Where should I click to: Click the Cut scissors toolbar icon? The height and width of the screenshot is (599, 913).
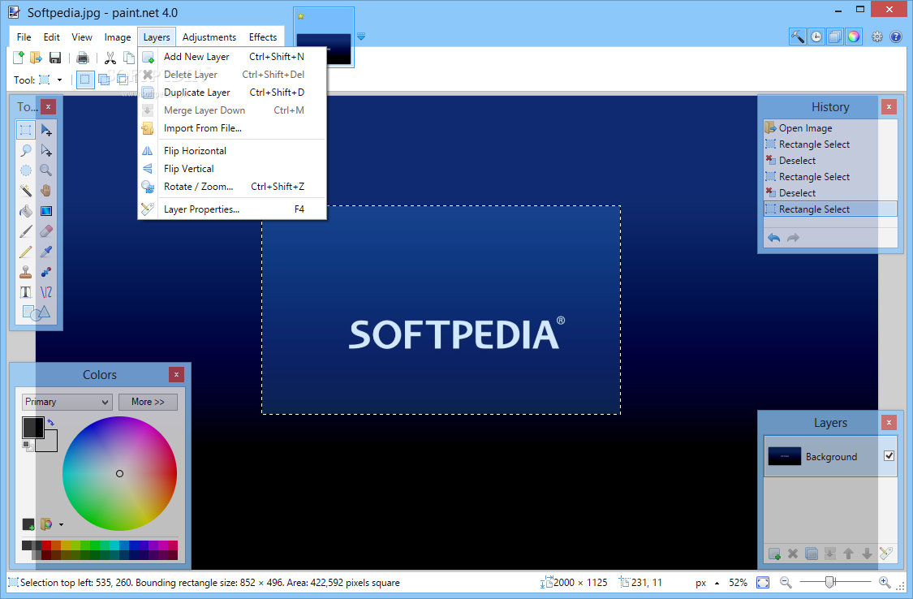110,57
